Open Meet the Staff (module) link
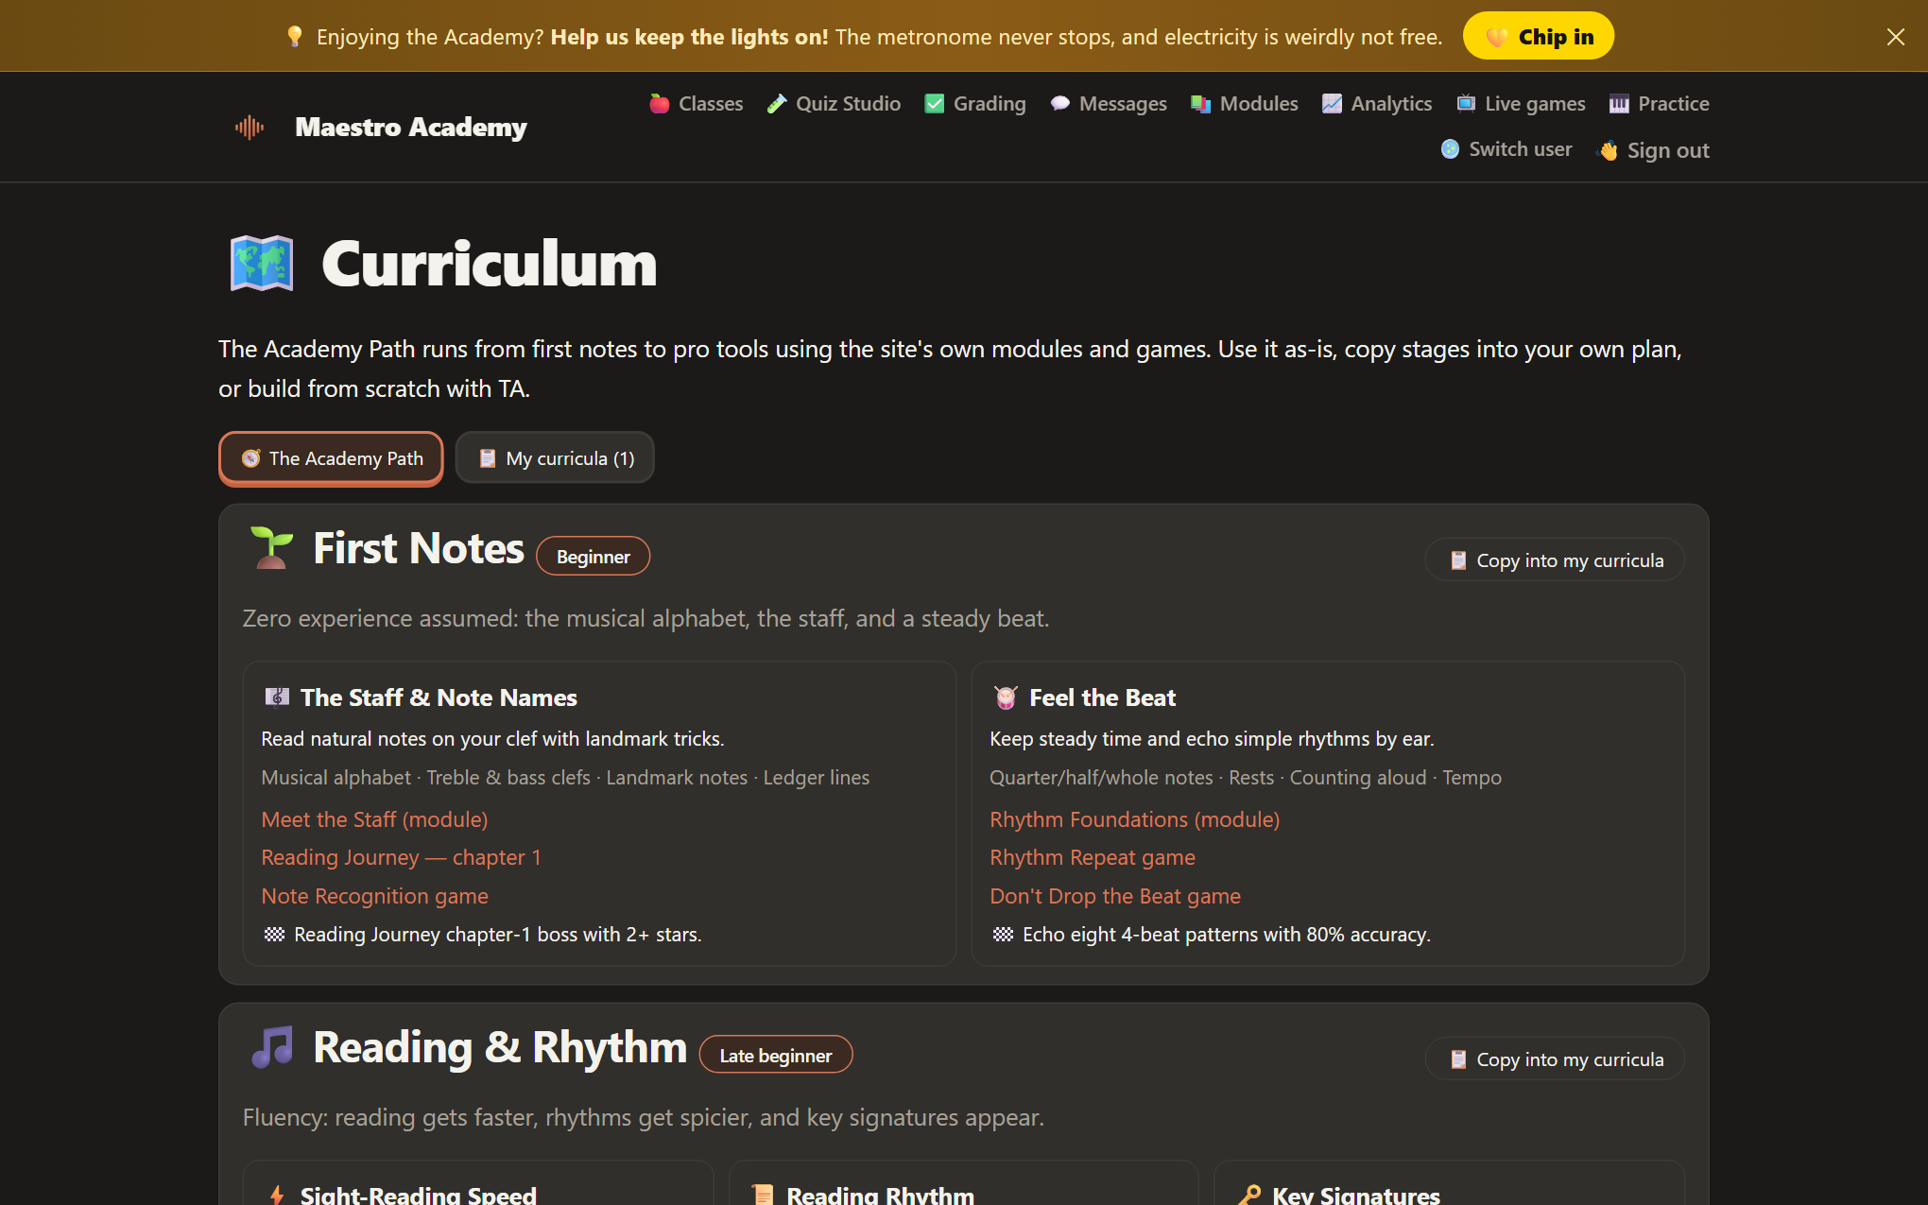 click(x=374, y=819)
